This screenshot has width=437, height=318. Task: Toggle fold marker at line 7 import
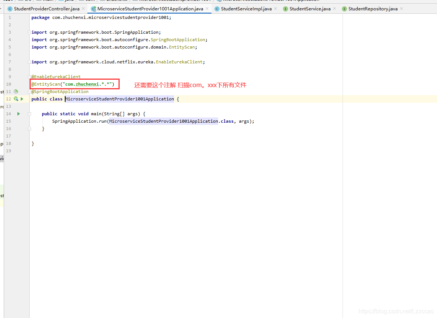[29, 62]
